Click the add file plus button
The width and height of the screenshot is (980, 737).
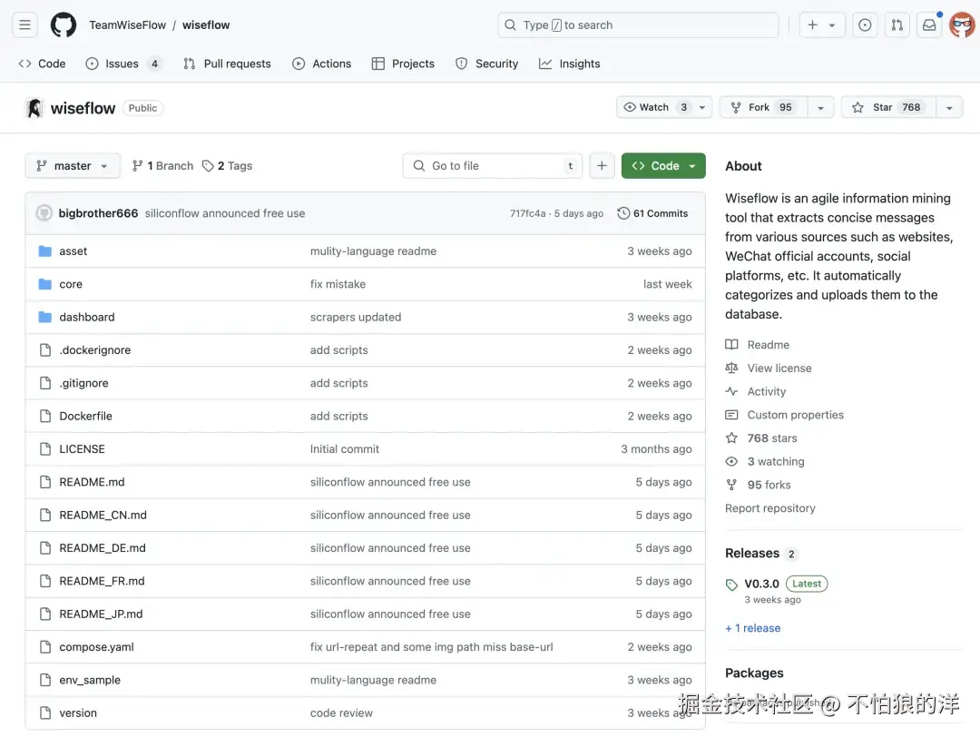(602, 166)
